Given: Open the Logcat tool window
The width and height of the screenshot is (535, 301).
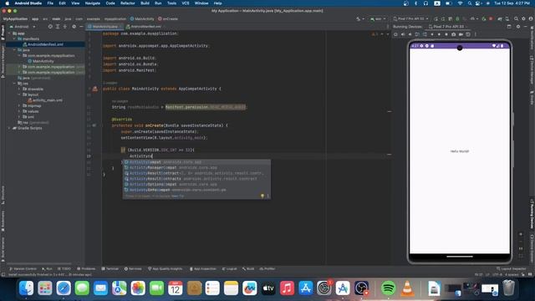Looking at the screenshot, I should [230, 269].
